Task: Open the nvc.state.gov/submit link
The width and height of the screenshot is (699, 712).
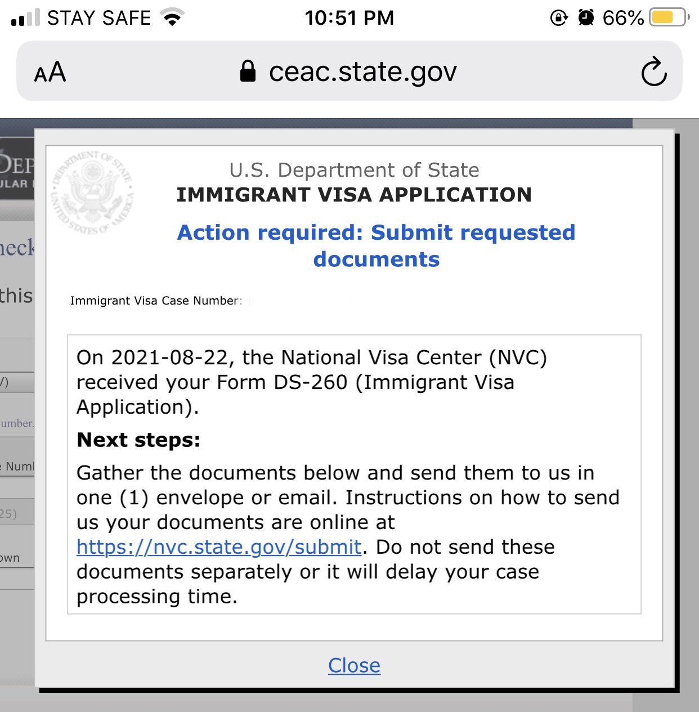Action: click(x=219, y=547)
